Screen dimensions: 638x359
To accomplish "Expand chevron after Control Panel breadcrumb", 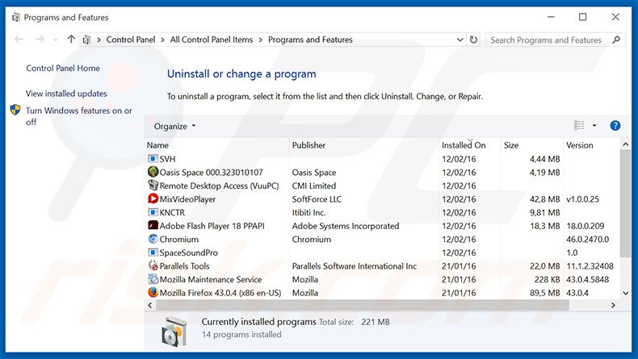I will (163, 40).
